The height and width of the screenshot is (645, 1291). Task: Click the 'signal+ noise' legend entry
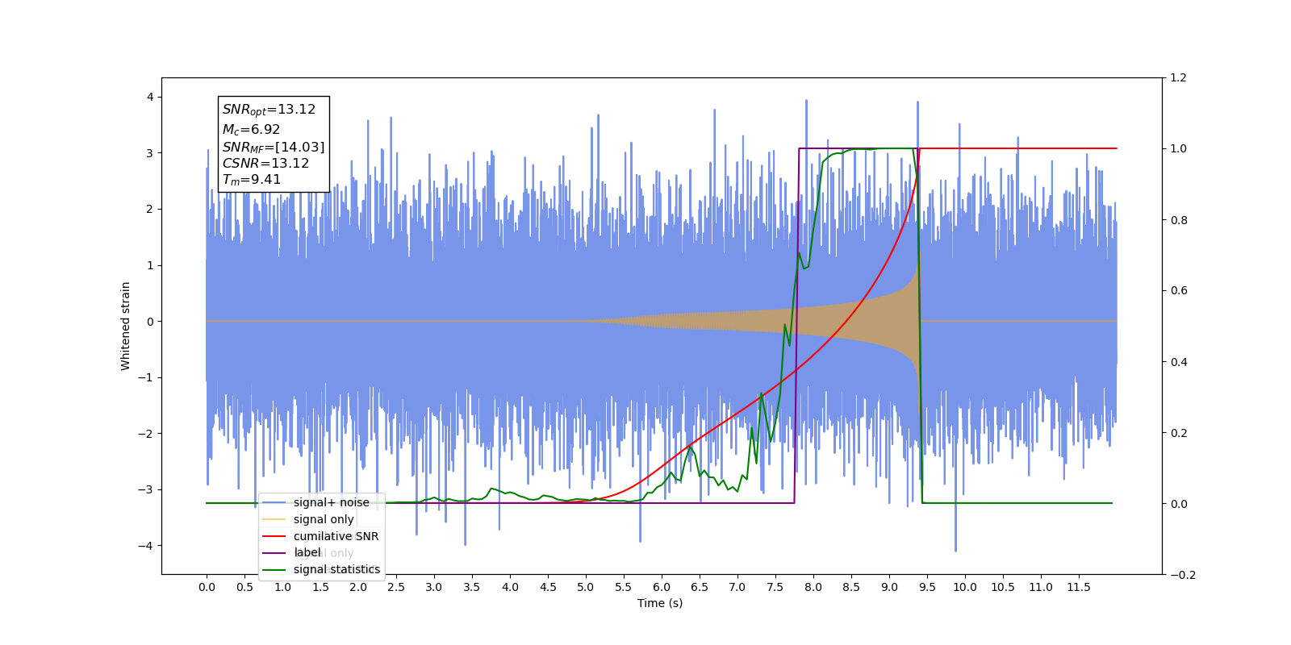point(331,502)
